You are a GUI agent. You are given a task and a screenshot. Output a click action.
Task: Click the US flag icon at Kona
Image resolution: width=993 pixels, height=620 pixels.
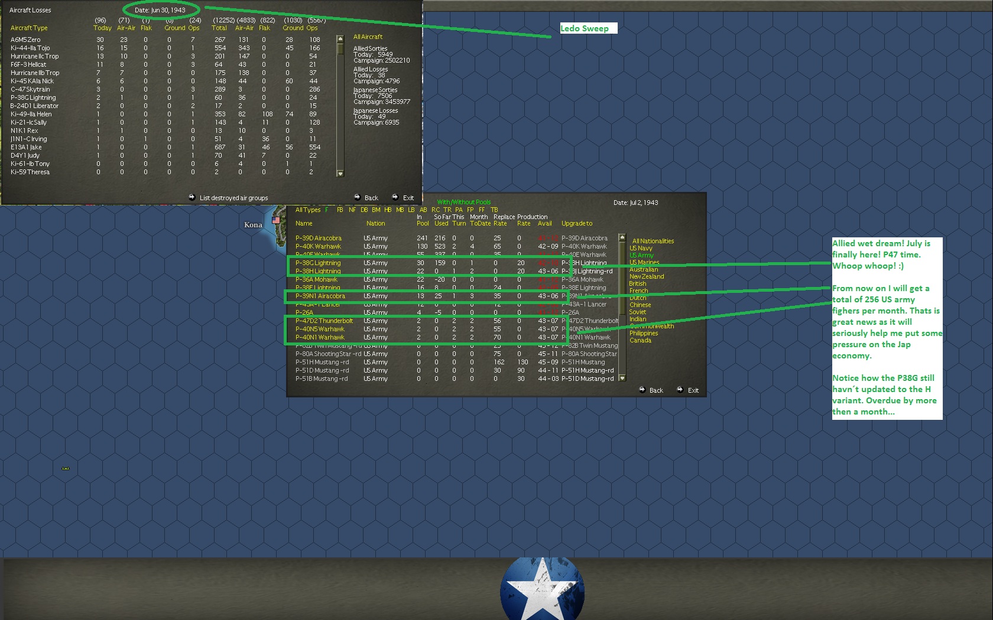pos(276,220)
